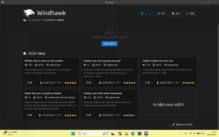Click the star rating on Middle click to close card
Screen dimensions: 219x137
[x=71, y=83]
